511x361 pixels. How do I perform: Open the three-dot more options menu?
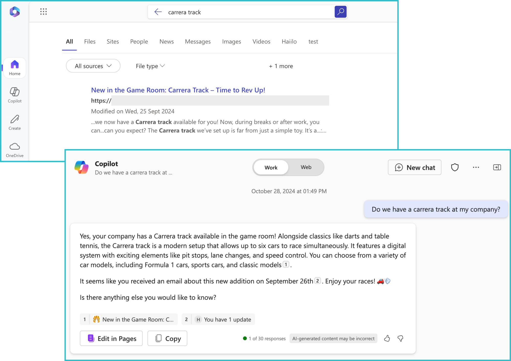(476, 167)
